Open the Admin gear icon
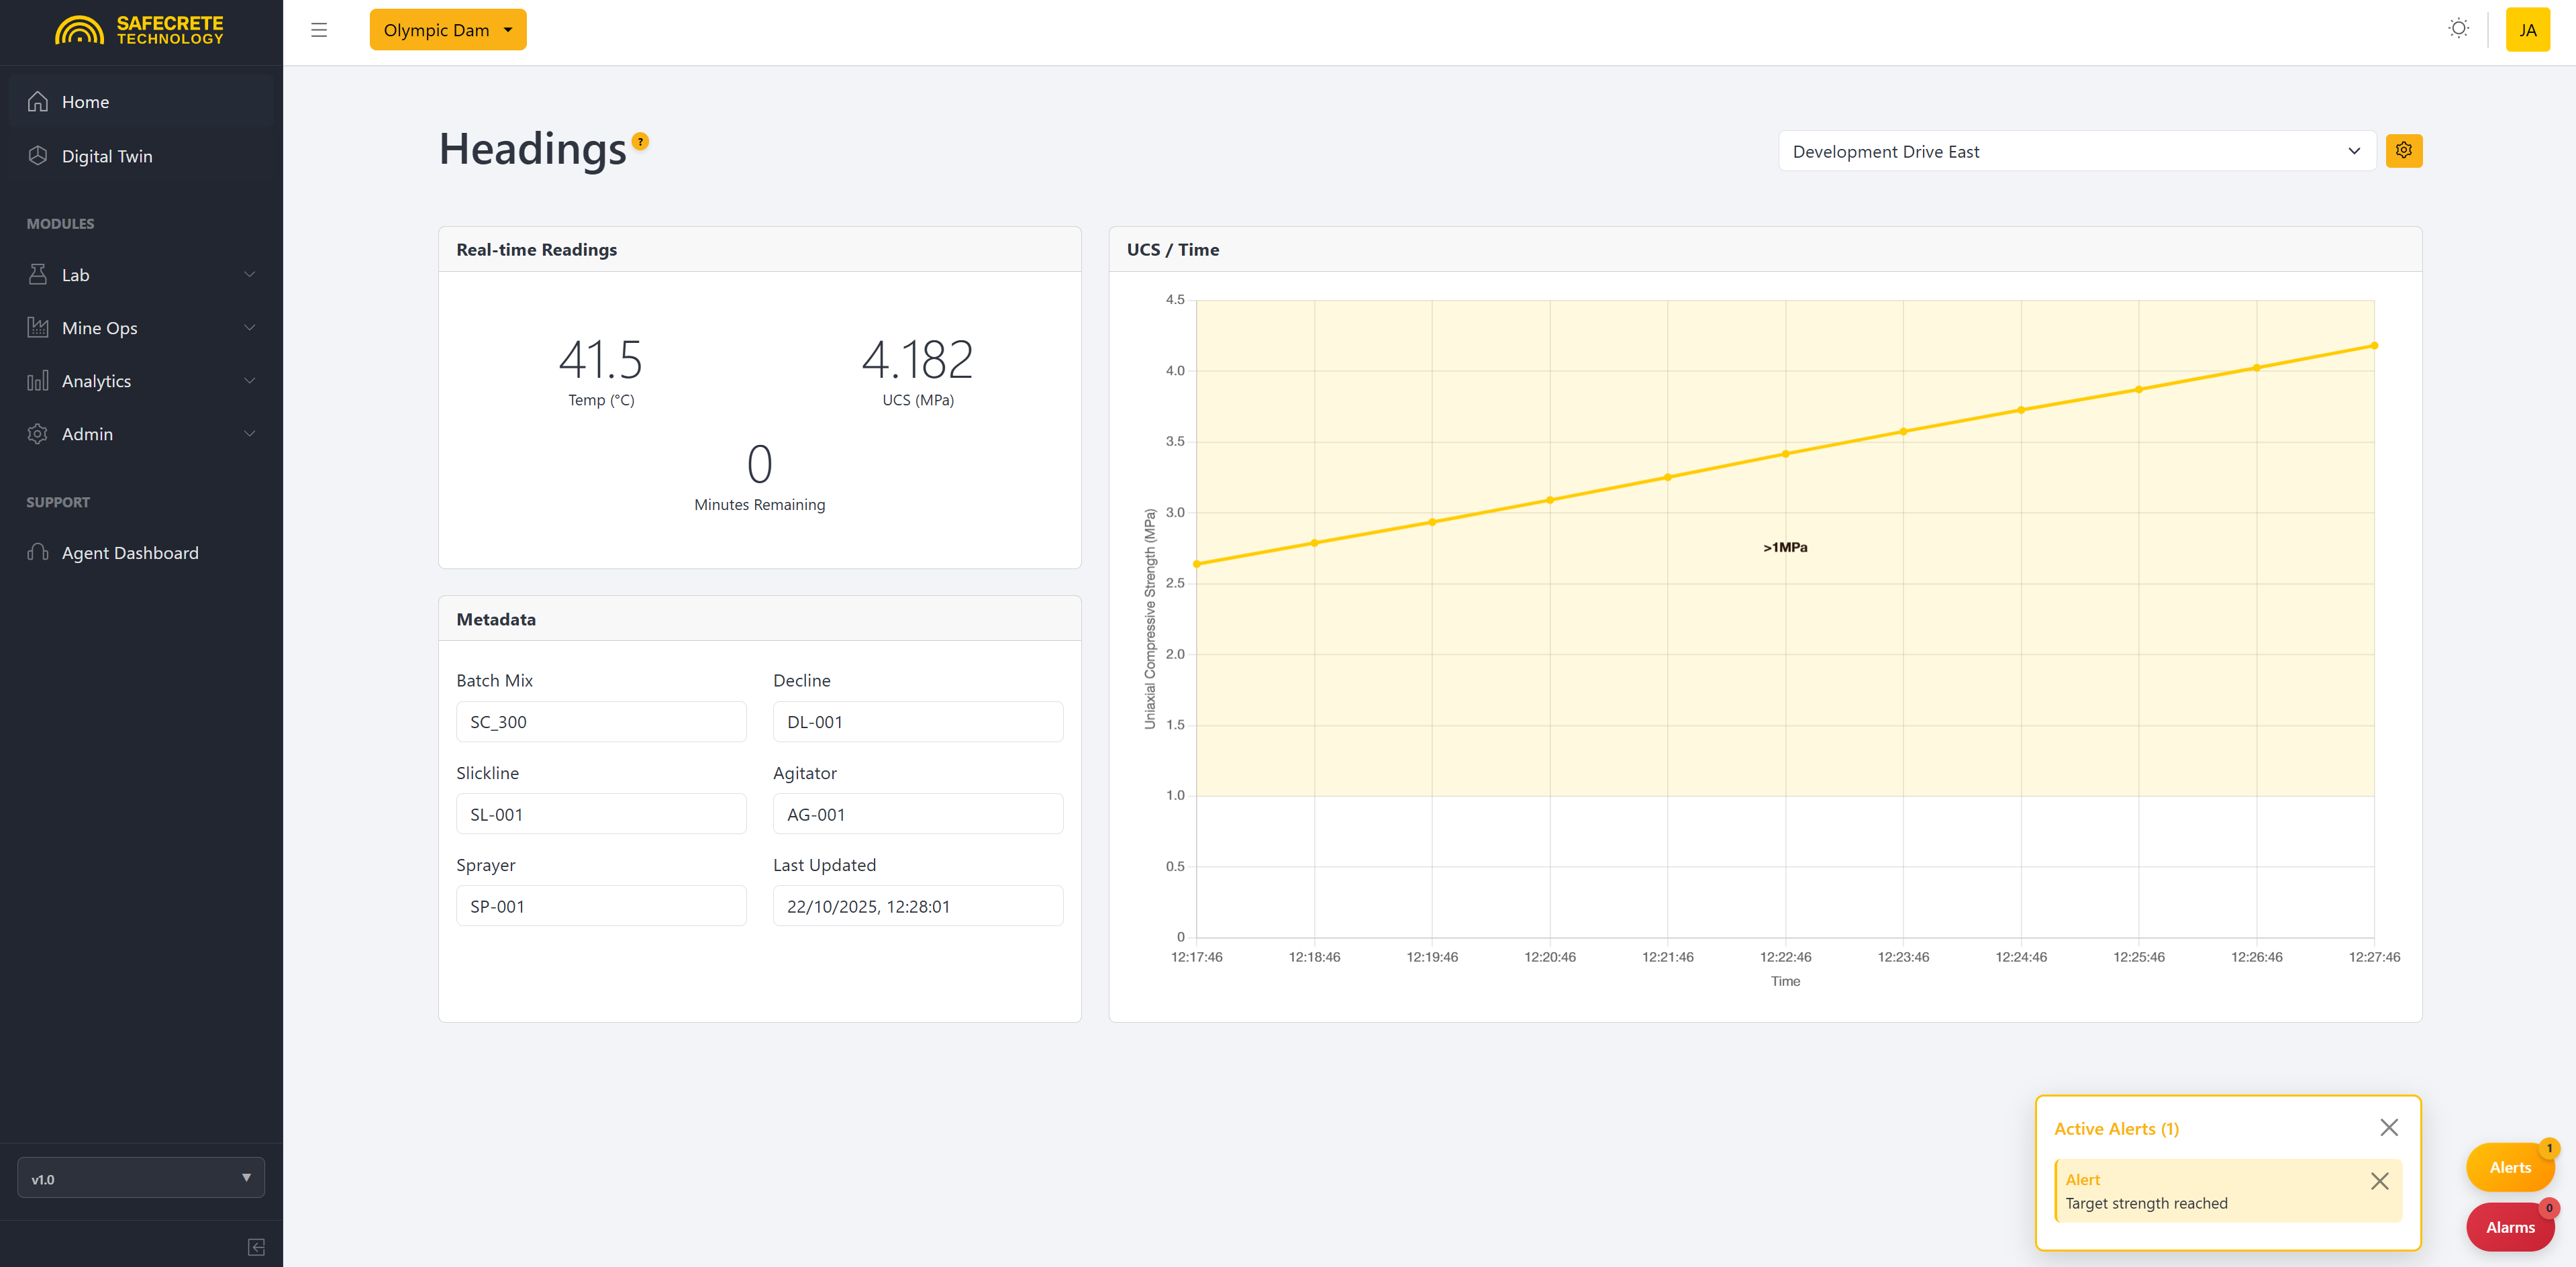Viewport: 2576px width, 1267px height. coord(37,433)
